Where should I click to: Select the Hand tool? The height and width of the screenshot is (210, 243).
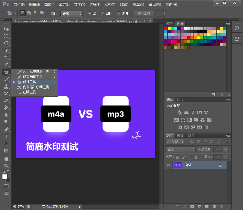(x=6, y=158)
